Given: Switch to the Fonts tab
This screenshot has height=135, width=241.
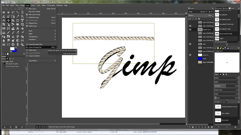Looking at the screenshot, I should point(232,8).
